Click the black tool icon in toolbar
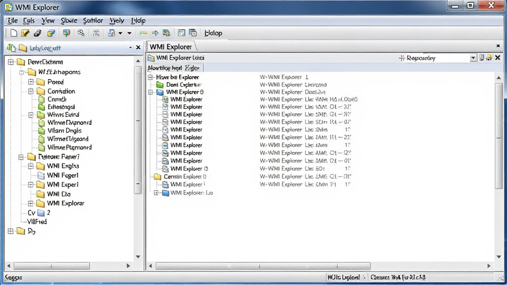This screenshot has width=507, height=285. coord(38,33)
